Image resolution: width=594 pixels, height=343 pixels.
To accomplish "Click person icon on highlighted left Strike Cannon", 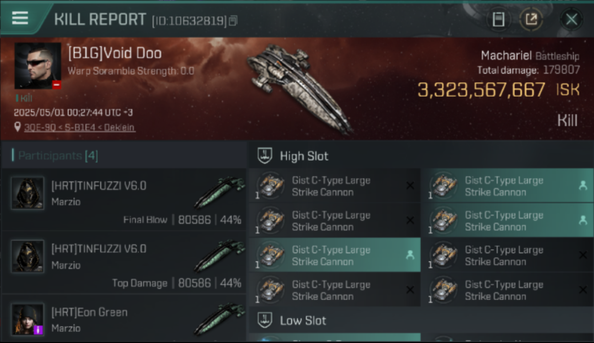I will [410, 255].
